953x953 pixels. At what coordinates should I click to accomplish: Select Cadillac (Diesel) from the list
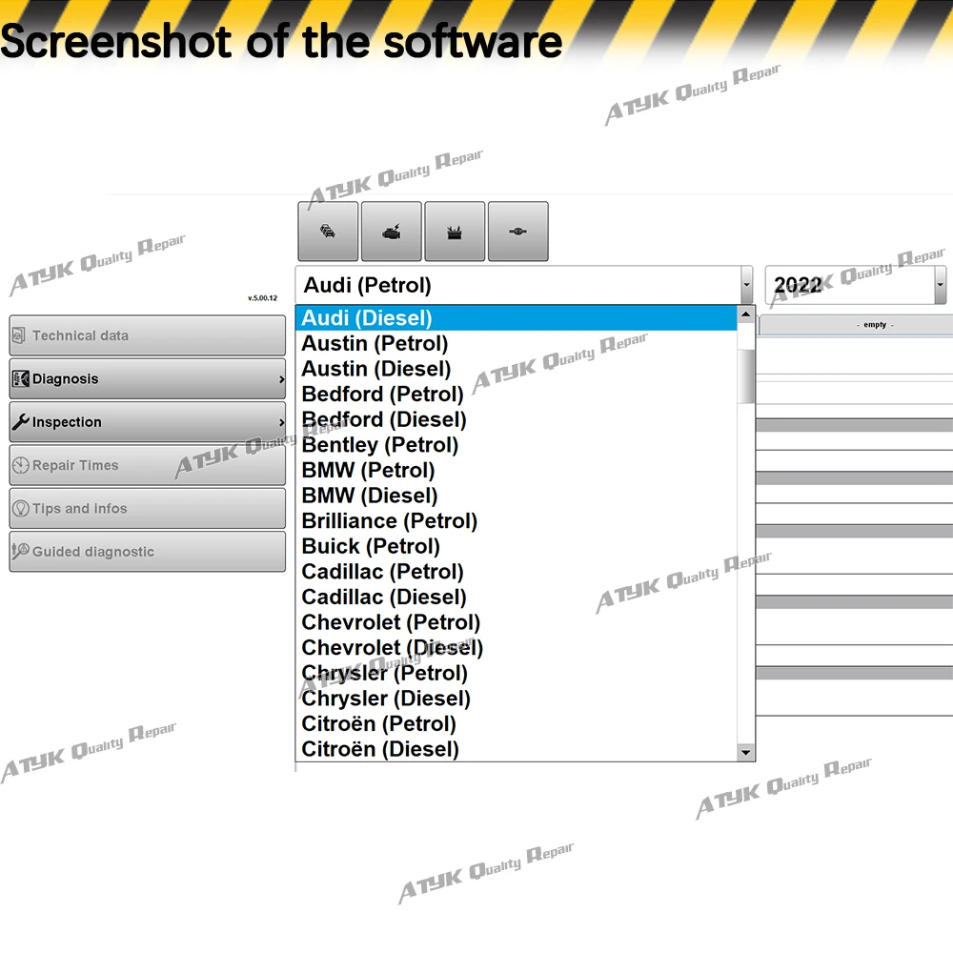point(517,597)
